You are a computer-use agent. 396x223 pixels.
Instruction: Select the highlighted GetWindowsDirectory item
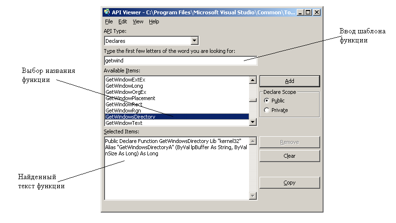click(x=177, y=117)
